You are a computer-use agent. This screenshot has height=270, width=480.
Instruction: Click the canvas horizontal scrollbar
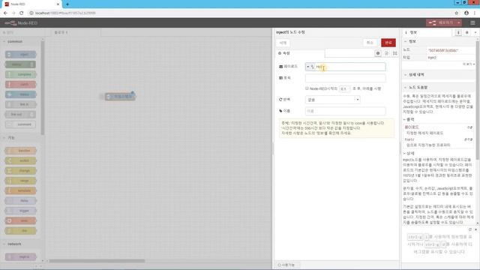pyautogui.click(x=97, y=261)
